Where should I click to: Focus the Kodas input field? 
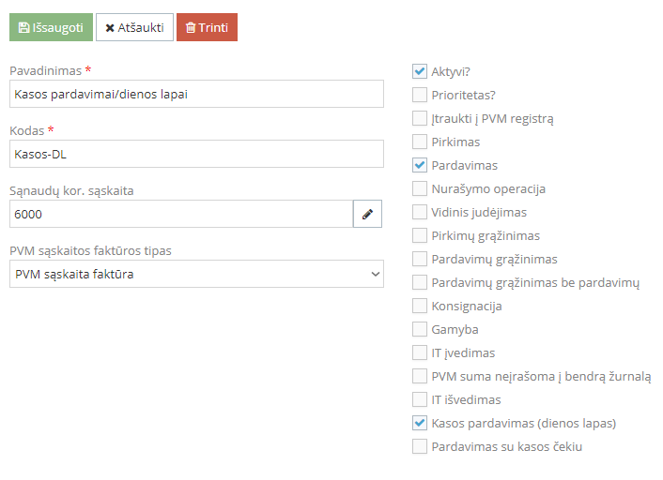(196, 154)
